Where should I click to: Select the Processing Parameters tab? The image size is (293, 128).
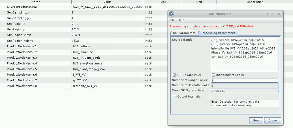point(218,33)
